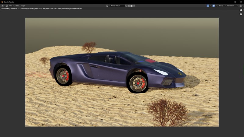This screenshot has height=137, width=244.
Task: Expand the overlays options dropdown arrow
Action: (216, 6)
